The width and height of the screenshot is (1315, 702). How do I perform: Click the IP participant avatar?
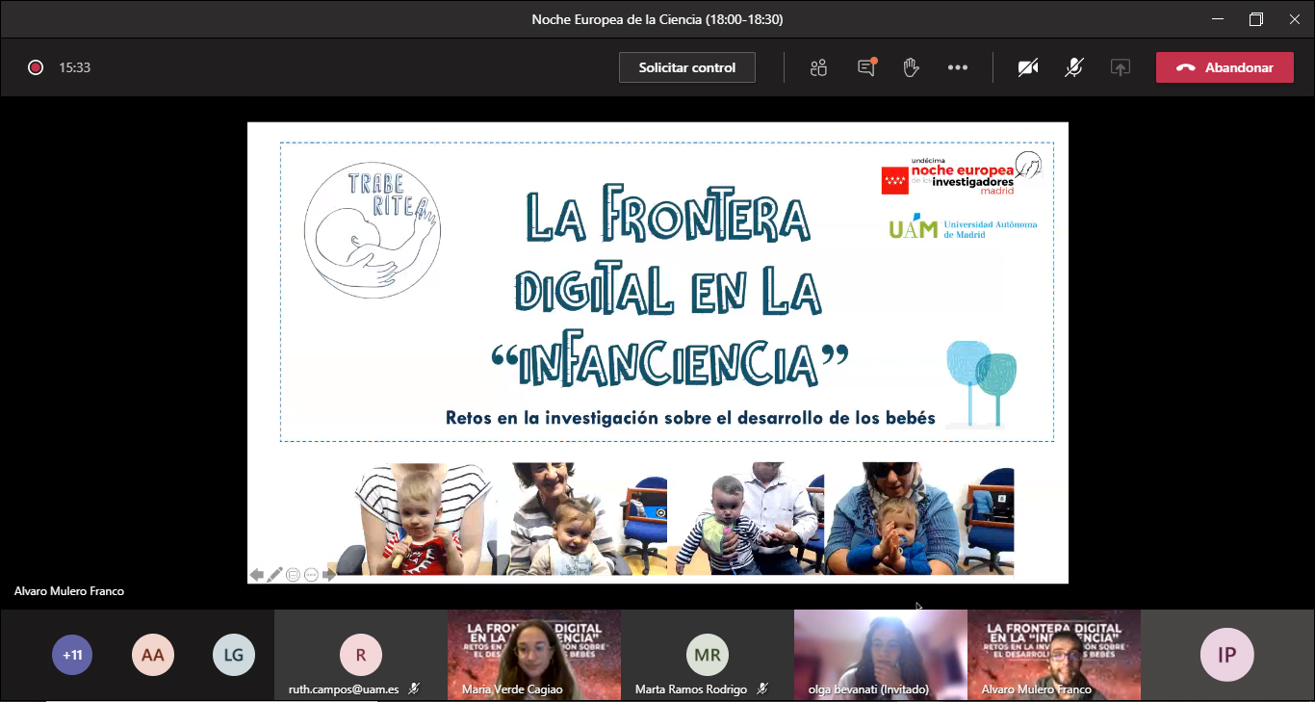click(1226, 655)
